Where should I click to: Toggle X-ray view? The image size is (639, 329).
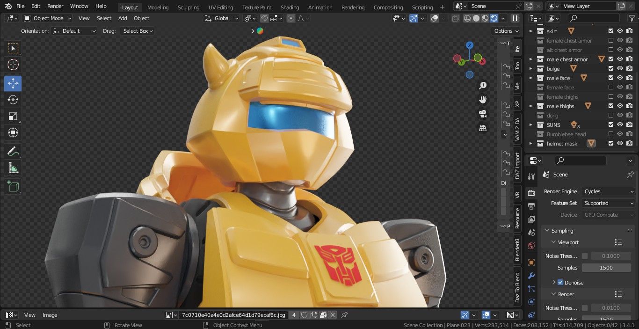(455, 18)
